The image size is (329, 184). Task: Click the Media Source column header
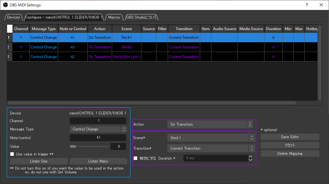(251, 29)
